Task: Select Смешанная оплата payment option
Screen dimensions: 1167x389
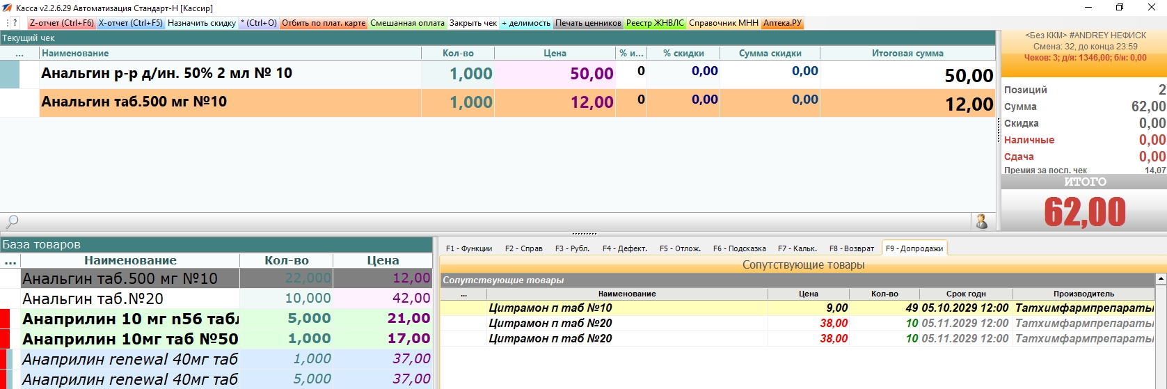Action: click(x=407, y=23)
